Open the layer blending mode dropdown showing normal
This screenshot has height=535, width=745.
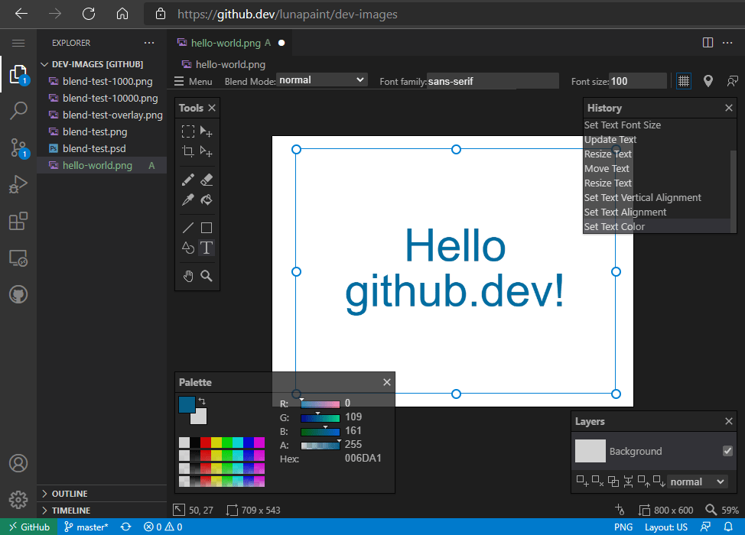point(698,481)
